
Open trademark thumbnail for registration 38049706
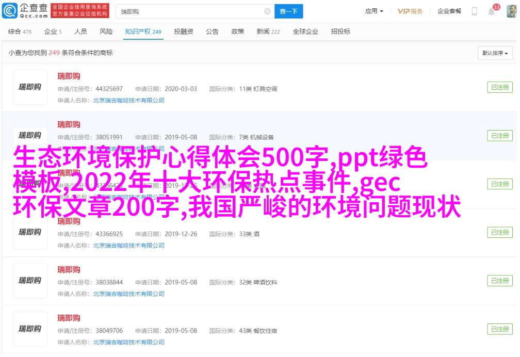click(30, 329)
